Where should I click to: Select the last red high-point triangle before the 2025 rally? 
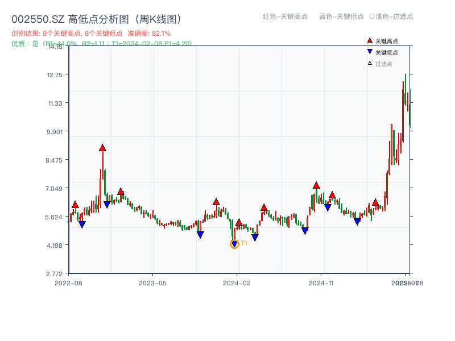tap(375, 202)
